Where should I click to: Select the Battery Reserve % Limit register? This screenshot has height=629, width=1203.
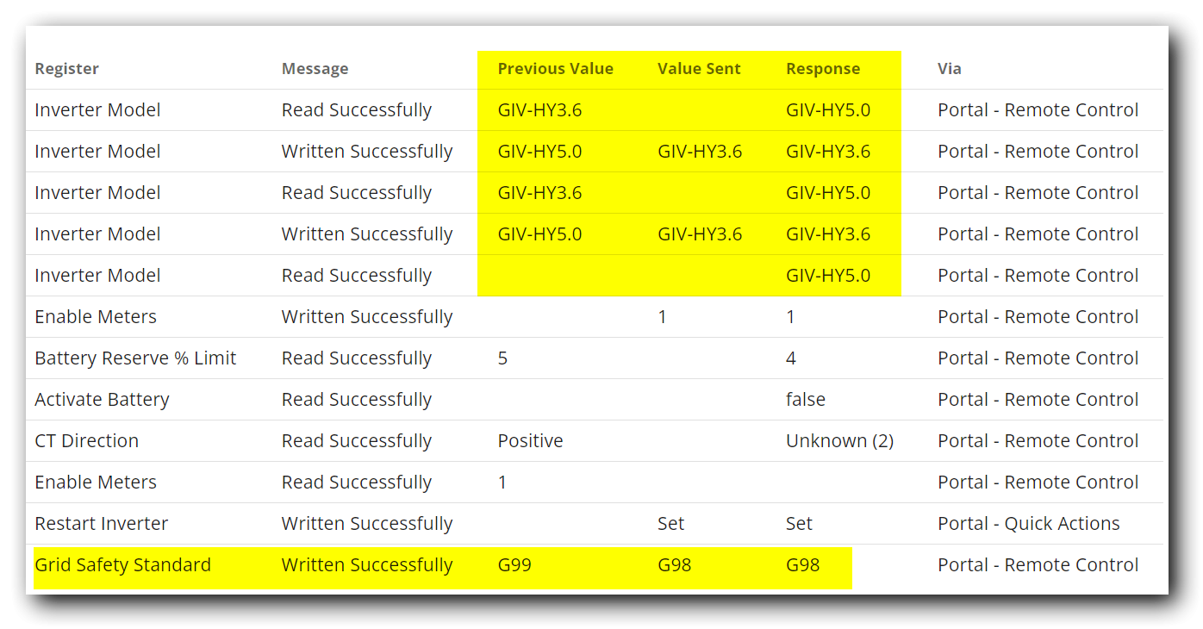click(x=135, y=358)
